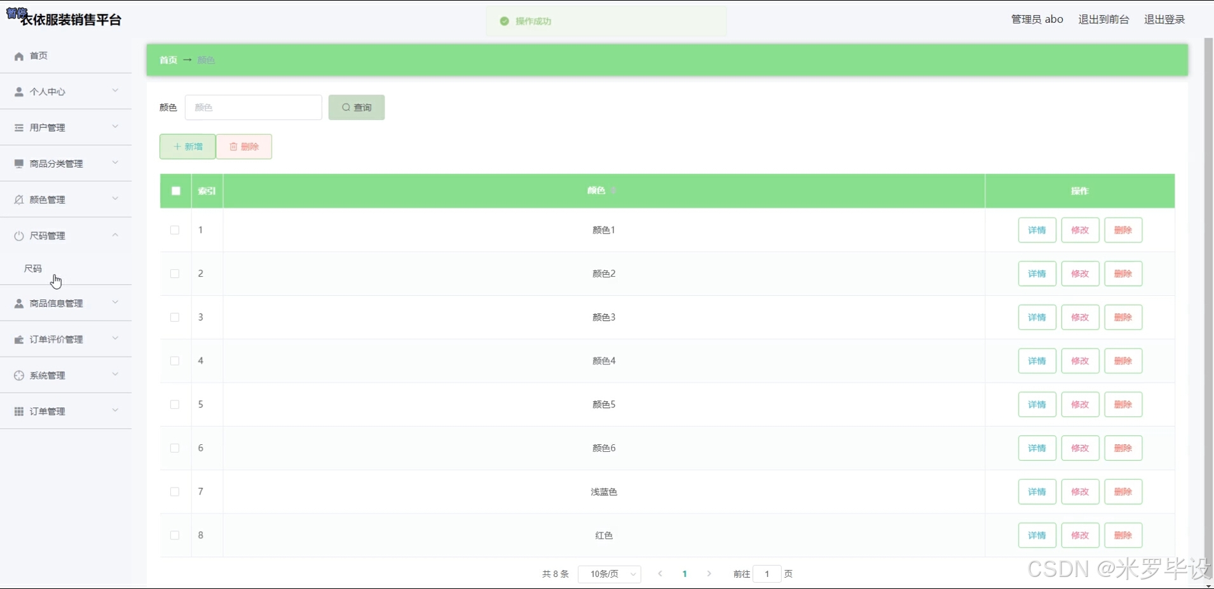
Task: Click 修改 for row 颜色6
Action: [1080, 448]
